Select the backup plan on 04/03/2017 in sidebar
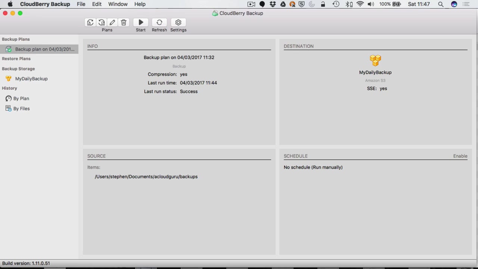The image size is (478, 269). (x=39, y=49)
